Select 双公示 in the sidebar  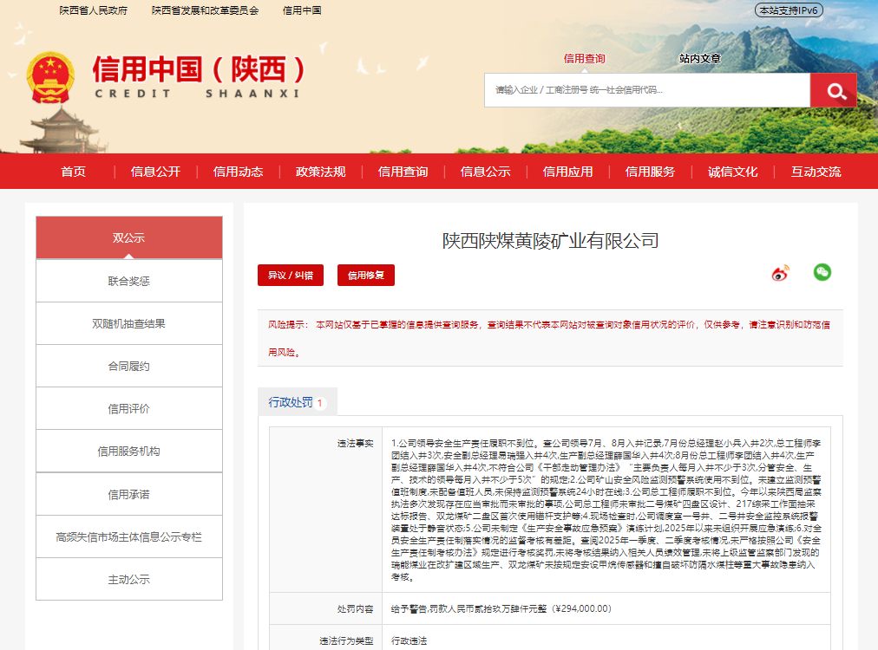(128, 237)
